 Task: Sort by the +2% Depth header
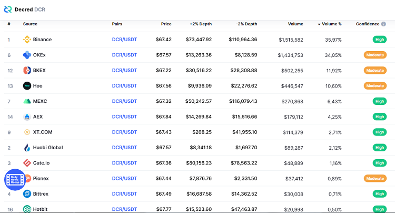pos(201,24)
